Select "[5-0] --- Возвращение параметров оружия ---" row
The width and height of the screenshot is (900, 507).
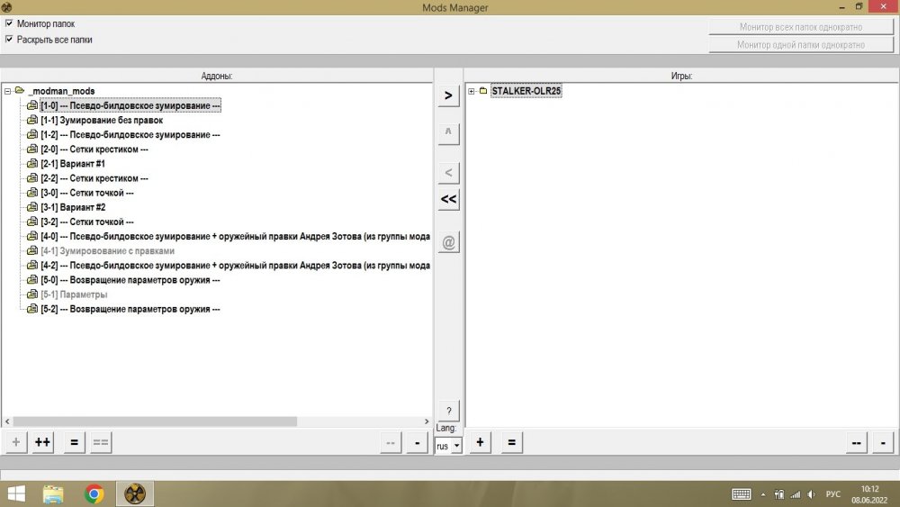[130, 280]
